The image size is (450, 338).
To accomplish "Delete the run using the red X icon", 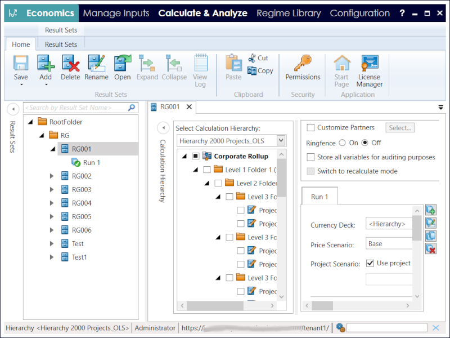I will tap(430, 248).
